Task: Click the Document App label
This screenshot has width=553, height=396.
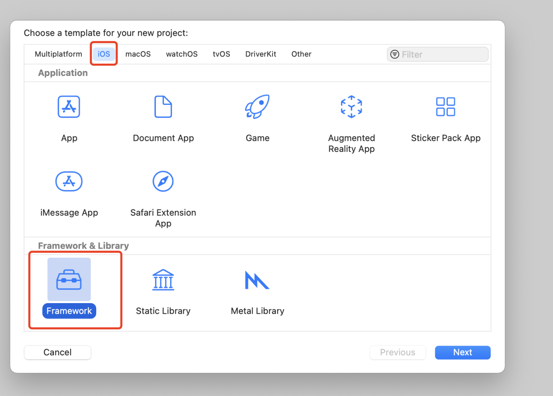Action: point(163,138)
